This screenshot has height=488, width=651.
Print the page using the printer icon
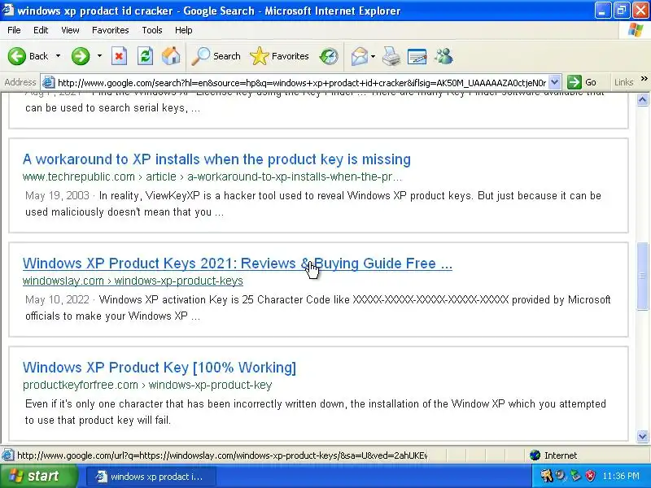click(x=391, y=56)
